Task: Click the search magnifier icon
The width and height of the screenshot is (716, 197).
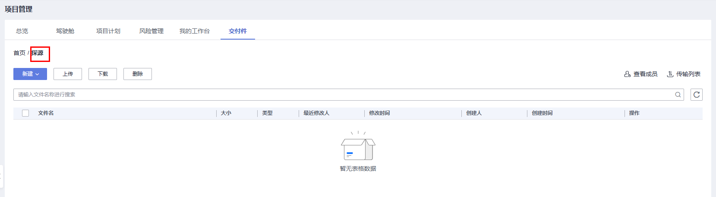Action: click(x=678, y=95)
